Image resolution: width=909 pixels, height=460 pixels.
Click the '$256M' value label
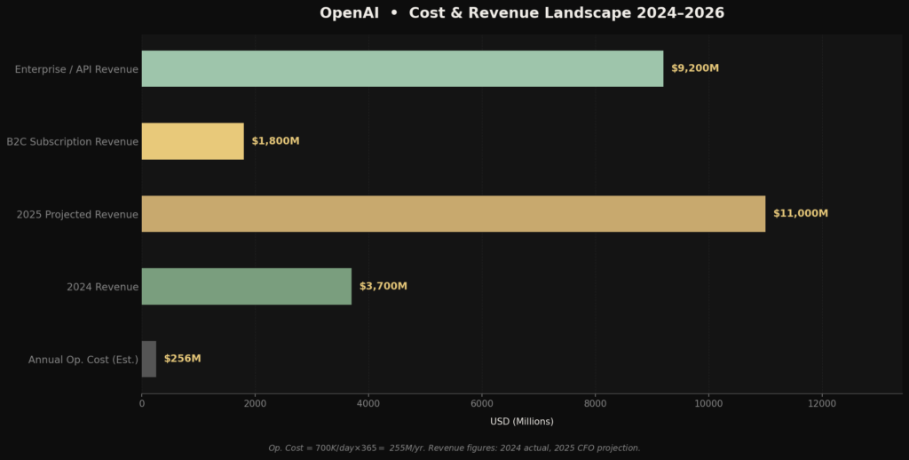(183, 359)
